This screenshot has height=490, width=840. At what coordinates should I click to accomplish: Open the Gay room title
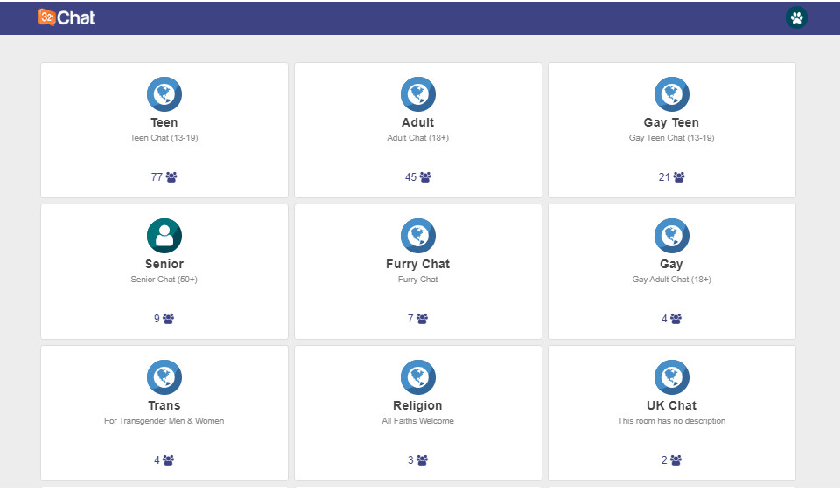coord(672,264)
